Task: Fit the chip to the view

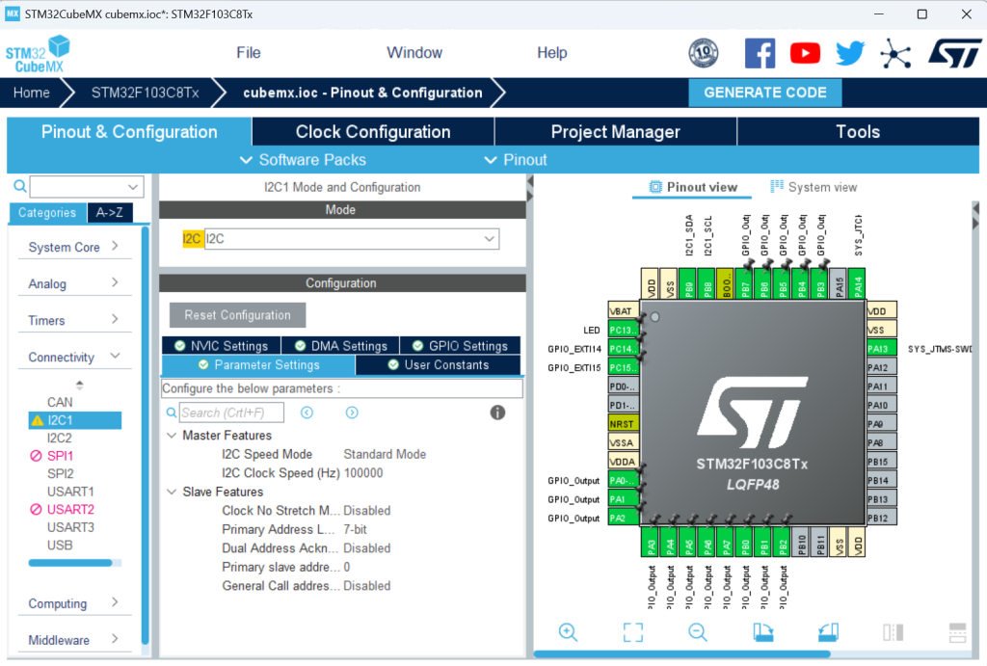Action: (x=632, y=632)
